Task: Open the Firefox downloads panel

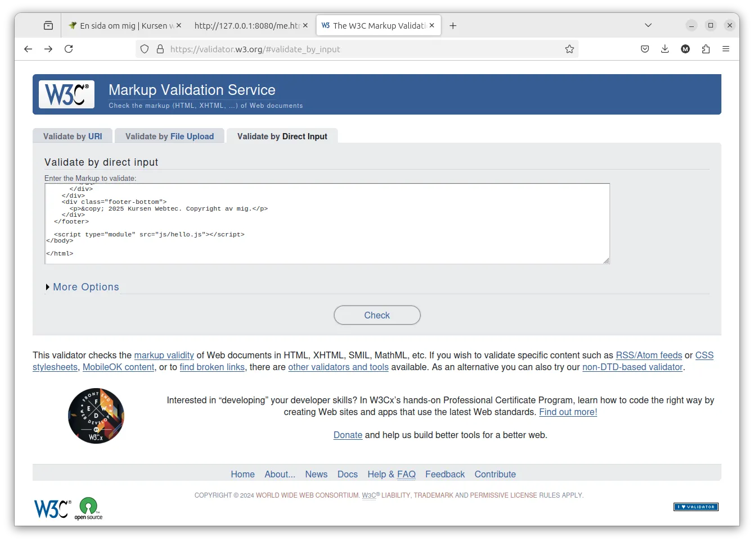Action: [665, 49]
